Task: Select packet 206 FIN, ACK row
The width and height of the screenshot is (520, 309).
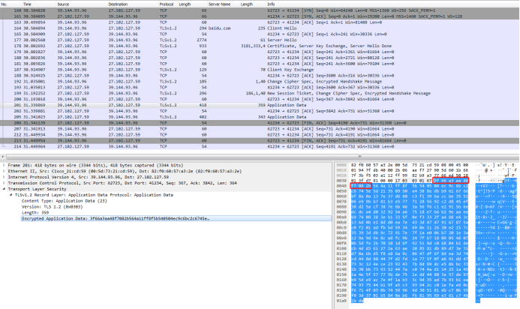Action: (260, 123)
